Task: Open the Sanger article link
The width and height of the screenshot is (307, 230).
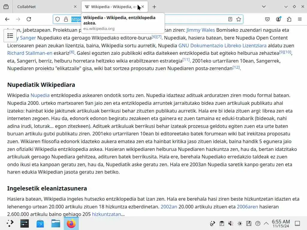Action: [x=26, y=38]
